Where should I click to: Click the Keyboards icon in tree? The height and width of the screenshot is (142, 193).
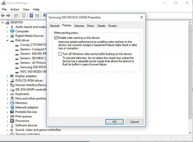click(12, 94)
